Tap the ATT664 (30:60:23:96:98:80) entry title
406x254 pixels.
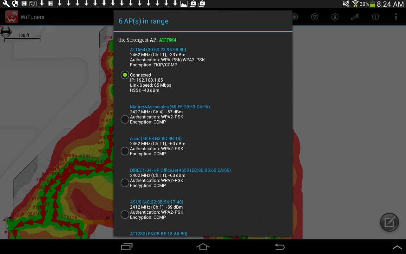[x=158, y=50]
